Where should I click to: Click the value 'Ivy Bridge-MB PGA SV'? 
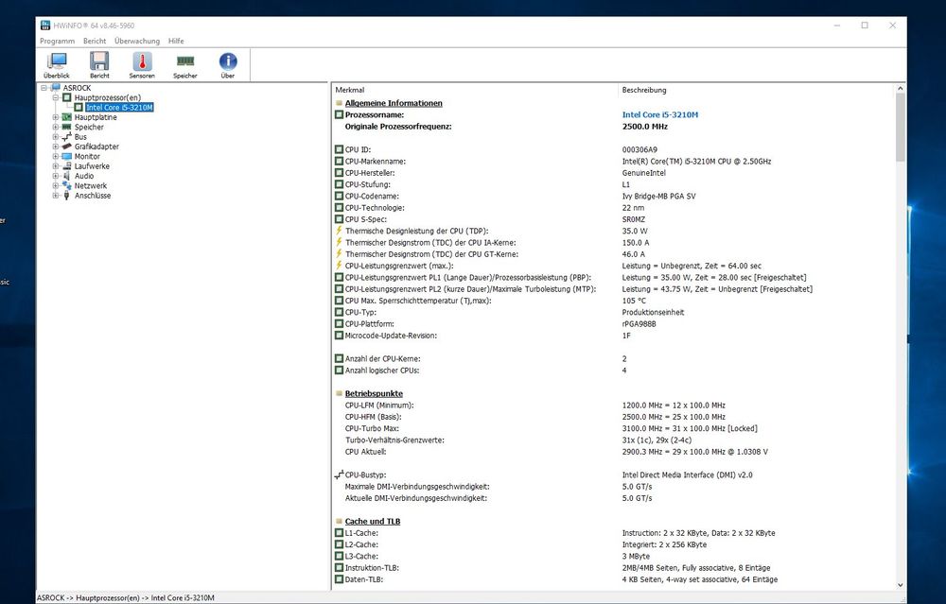tap(658, 196)
